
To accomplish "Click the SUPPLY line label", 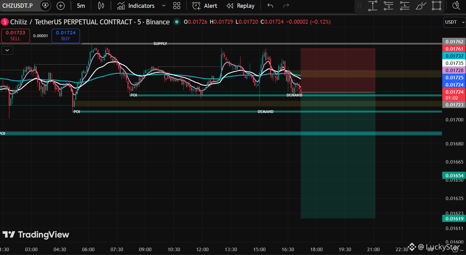I will coord(160,44).
